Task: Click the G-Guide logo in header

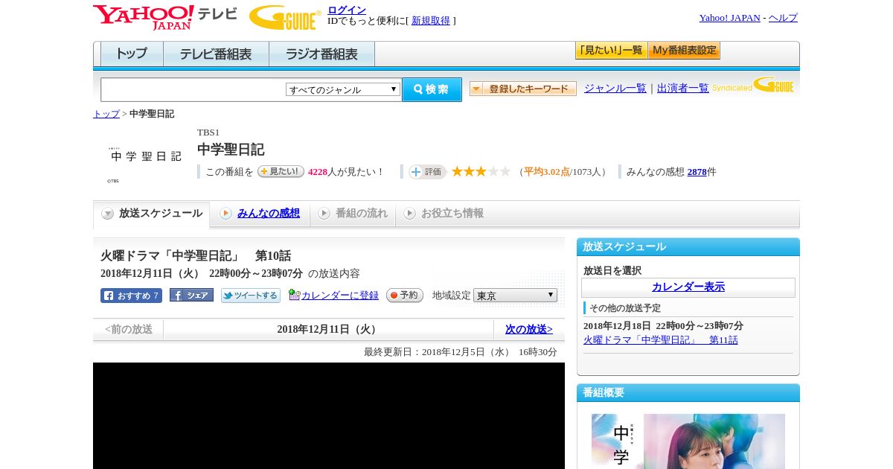Action: point(285,18)
